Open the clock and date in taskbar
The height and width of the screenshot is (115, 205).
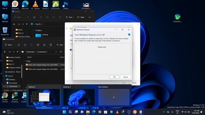pos(195,112)
